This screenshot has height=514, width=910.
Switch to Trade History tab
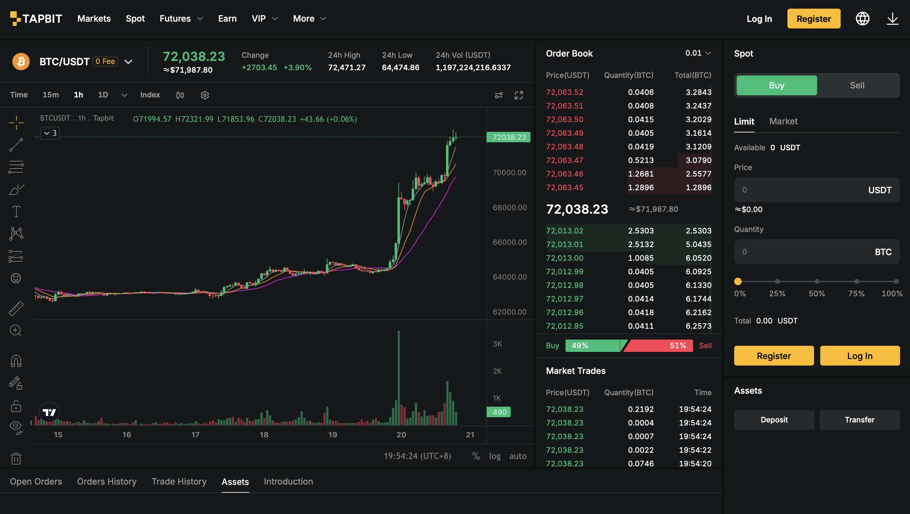179,482
